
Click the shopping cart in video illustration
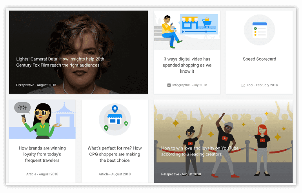tap(206, 22)
